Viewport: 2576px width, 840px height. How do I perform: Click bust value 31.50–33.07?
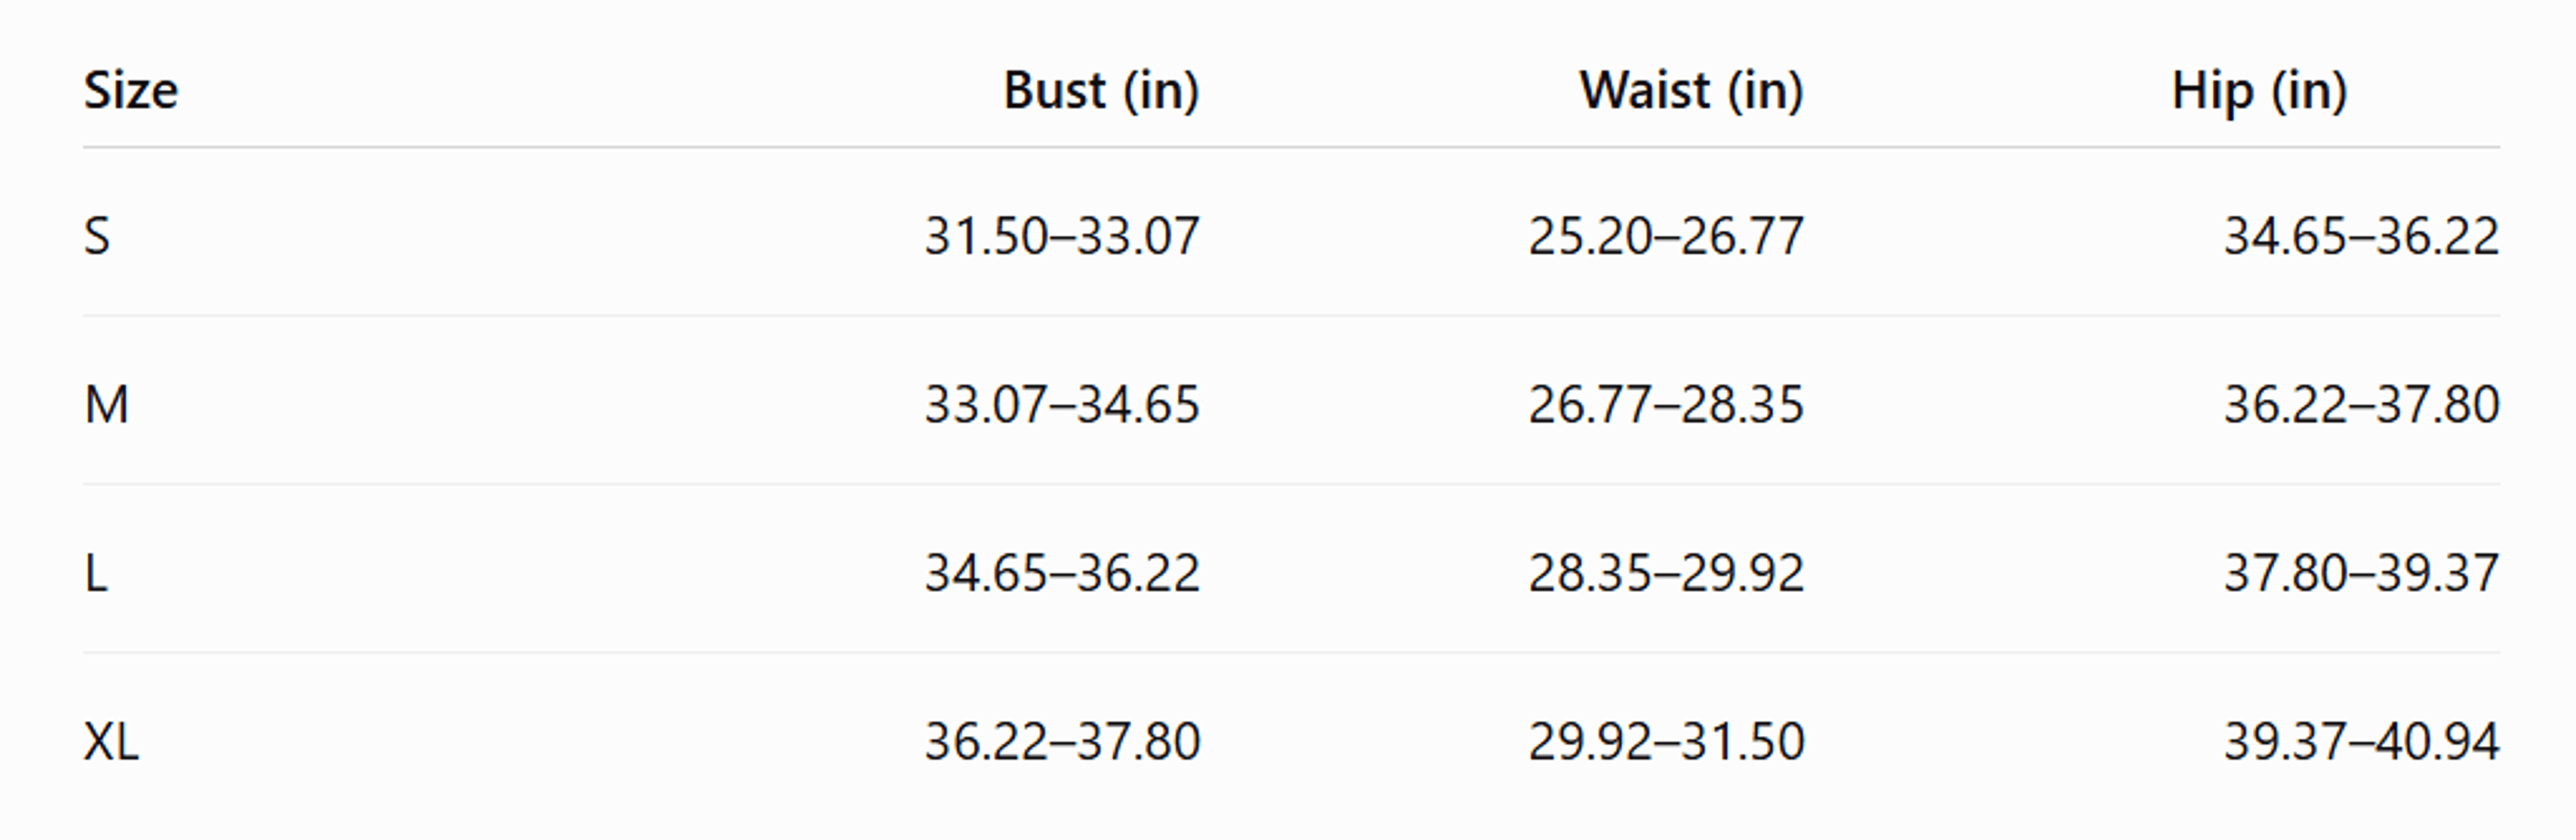1062,237
